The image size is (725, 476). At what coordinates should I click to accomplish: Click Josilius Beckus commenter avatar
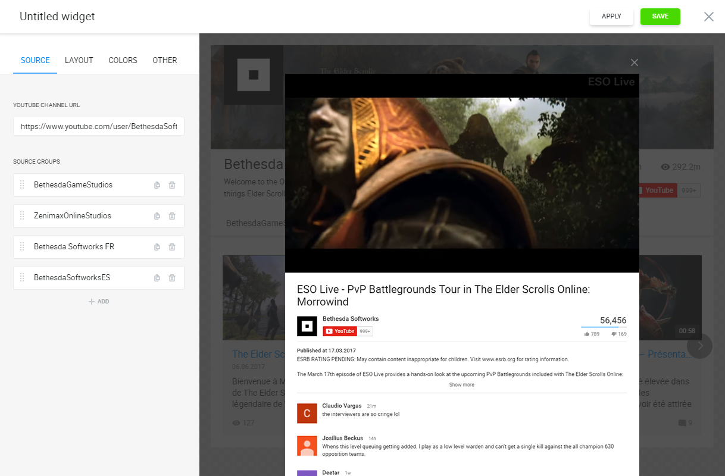coord(307,446)
